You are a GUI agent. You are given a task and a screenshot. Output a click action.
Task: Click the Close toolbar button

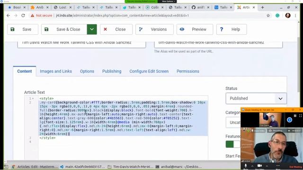pos(116,29)
